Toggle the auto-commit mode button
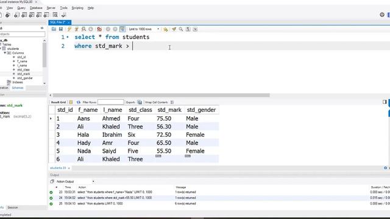 (x=122, y=29)
